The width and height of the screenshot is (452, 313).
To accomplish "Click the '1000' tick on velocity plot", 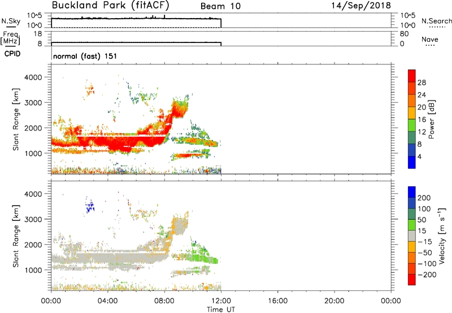I will tap(33, 270).
